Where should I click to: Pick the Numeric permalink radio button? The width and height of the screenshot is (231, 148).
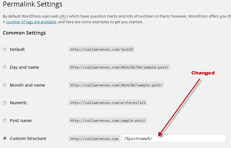click(5, 103)
